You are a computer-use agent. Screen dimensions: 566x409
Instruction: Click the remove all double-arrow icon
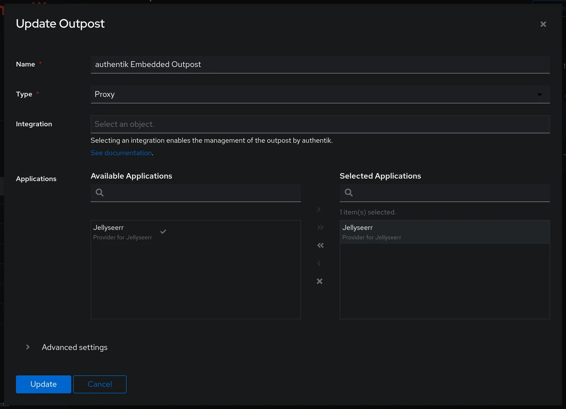pyautogui.click(x=320, y=246)
